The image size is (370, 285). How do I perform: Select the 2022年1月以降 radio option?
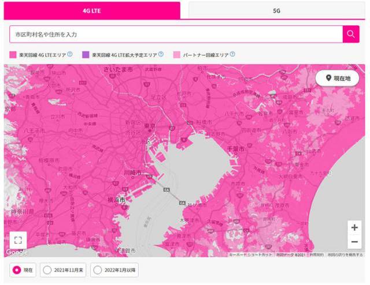[x=114, y=270]
